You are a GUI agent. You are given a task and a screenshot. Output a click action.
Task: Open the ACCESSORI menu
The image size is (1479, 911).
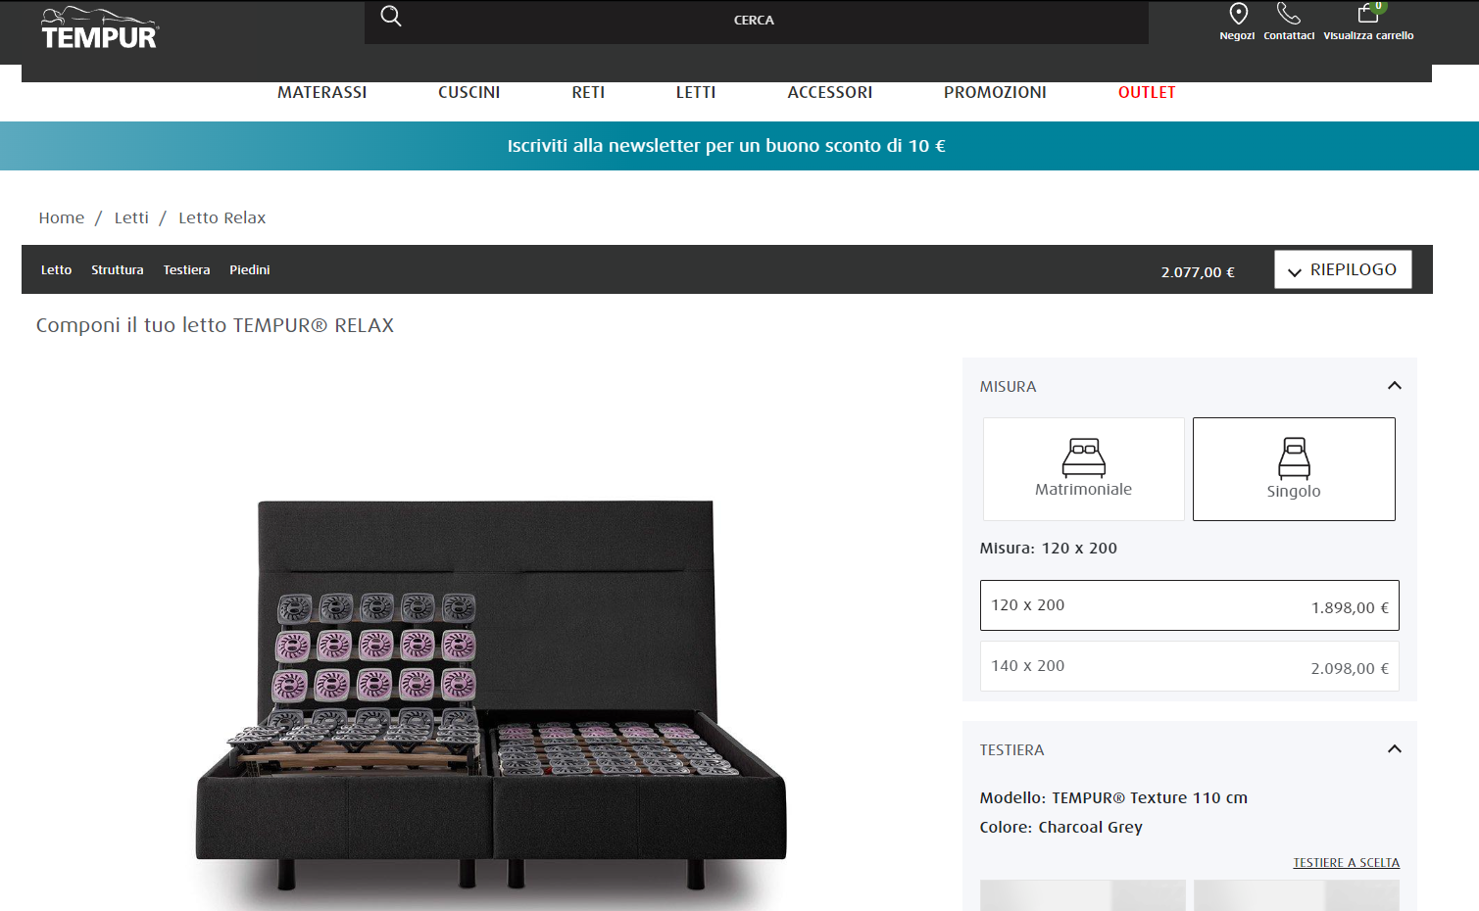point(829,92)
